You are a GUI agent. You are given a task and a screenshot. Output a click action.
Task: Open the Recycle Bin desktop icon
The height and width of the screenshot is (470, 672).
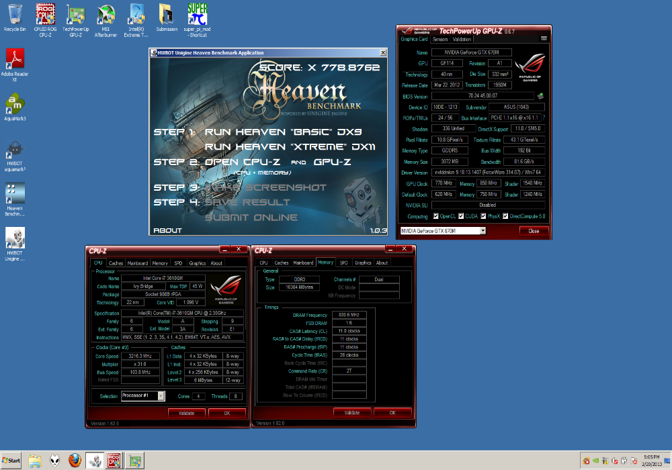(x=15, y=18)
